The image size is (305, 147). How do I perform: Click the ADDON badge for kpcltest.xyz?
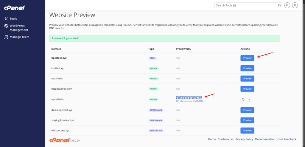pos(153,68)
